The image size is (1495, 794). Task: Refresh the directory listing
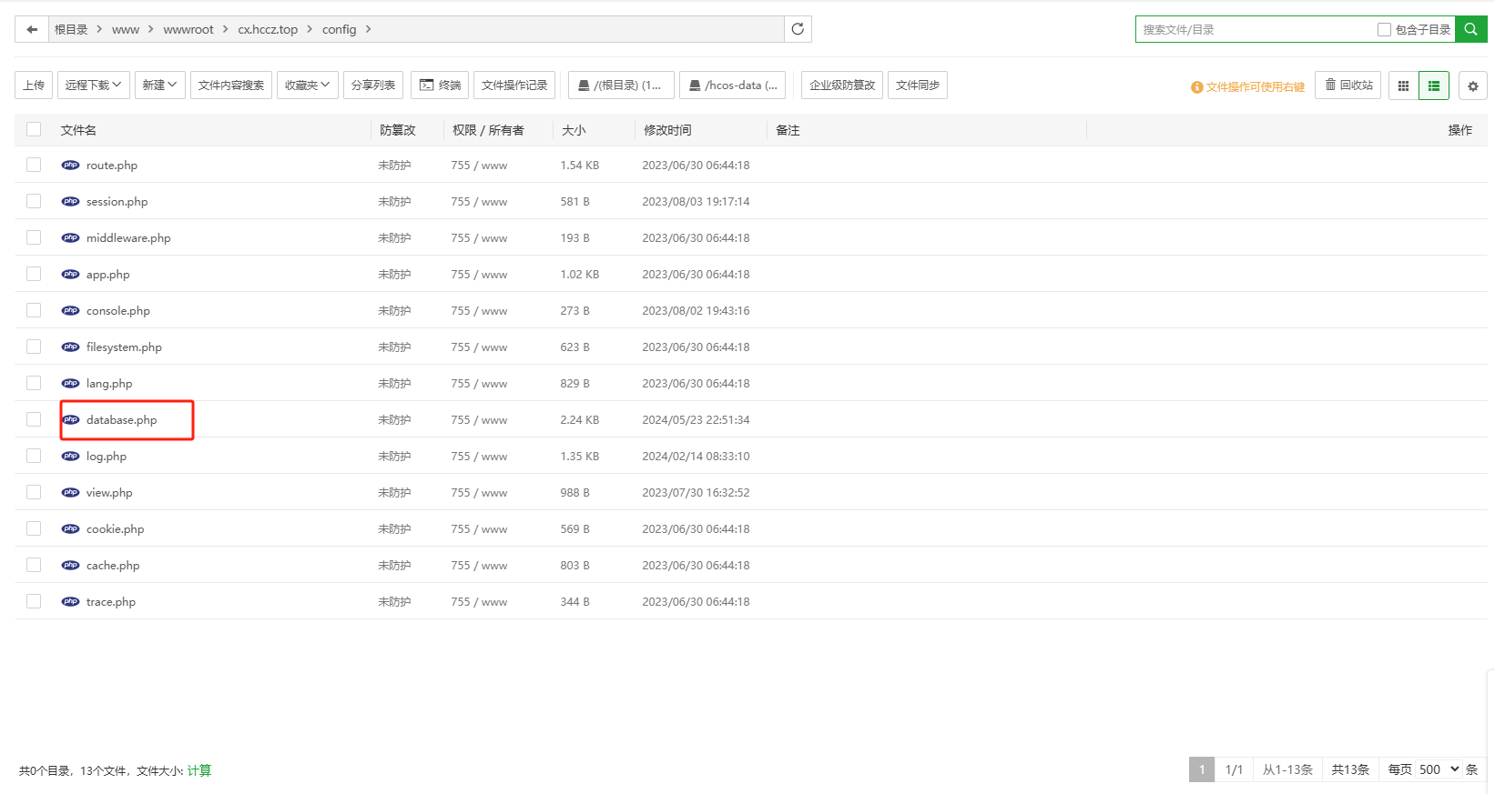[798, 29]
